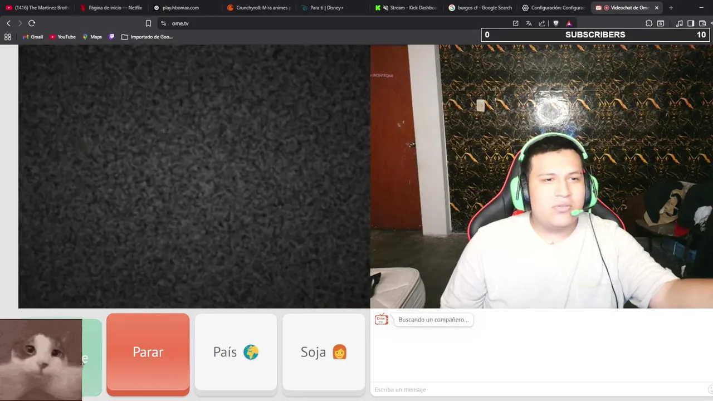Minimize the browser window
713x401 pixels.
[701, 8]
